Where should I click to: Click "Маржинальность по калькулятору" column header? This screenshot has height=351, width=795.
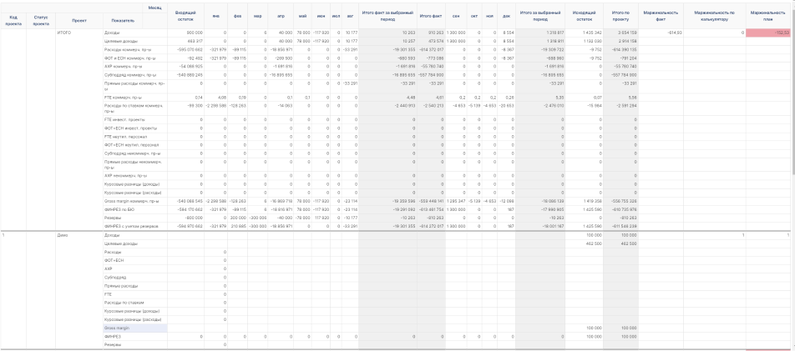pyautogui.click(x=714, y=15)
